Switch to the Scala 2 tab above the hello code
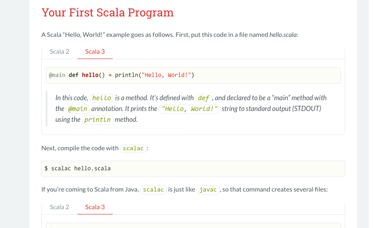 59,52
